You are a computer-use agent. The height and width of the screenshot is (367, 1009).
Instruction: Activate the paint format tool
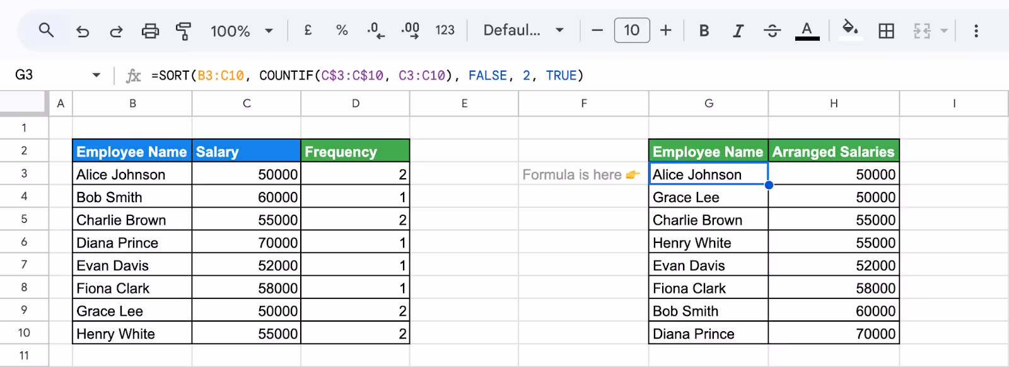184,31
